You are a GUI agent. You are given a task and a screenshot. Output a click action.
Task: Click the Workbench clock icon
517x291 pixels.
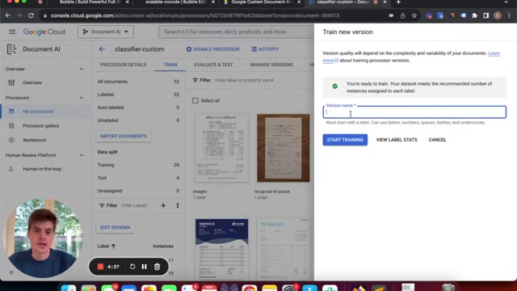pos(11,140)
